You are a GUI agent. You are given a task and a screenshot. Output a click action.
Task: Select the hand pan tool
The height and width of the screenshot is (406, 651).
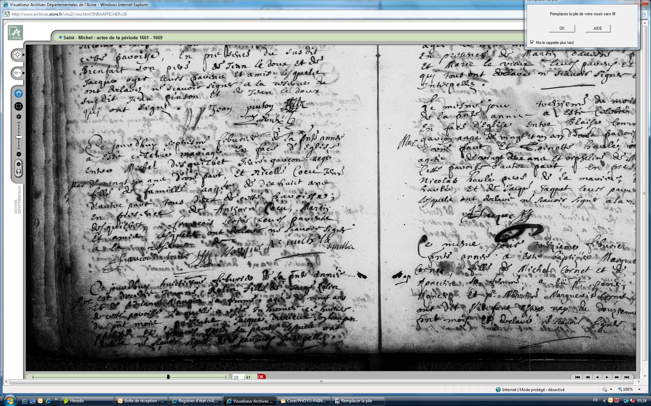pyautogui.click(x=19, y=93)
